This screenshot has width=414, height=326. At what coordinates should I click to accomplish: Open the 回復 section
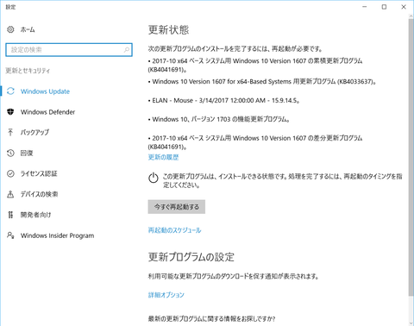(x=27, y=153)
